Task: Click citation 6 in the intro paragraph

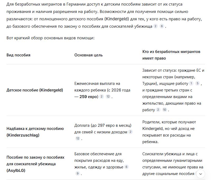Action: click(162, 26)
